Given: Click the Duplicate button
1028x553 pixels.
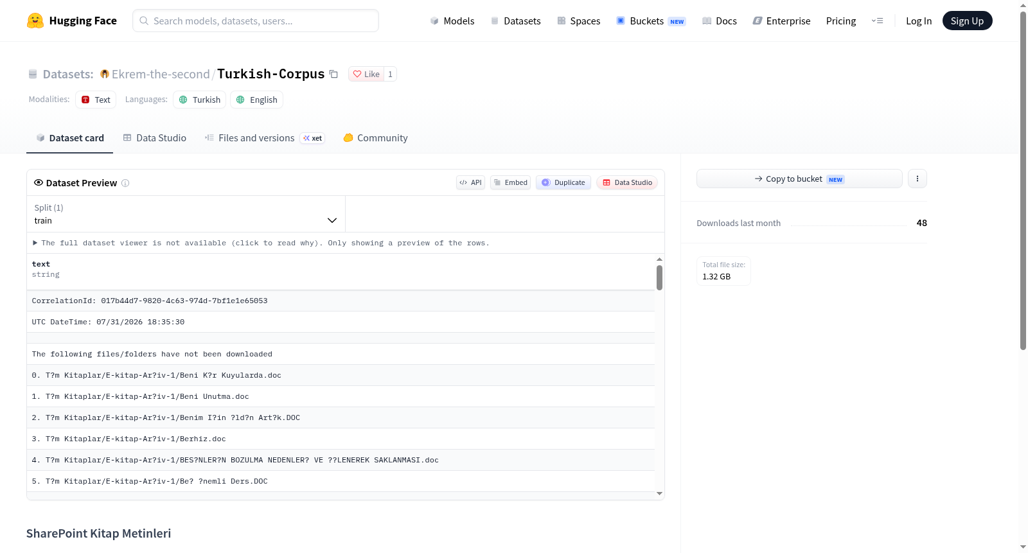Looking at the screenshot, I should [x=563, y=182].
